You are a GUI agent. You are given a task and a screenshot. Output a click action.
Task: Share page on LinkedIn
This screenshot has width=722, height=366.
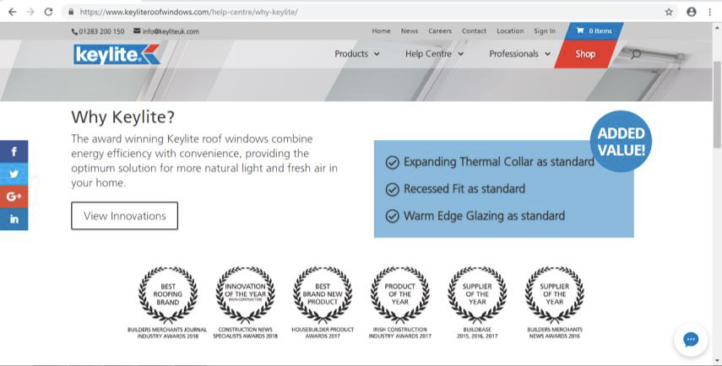14,219
